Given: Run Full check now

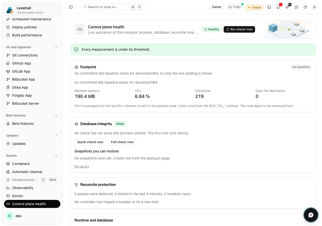Looking at the screenshot, I should point(122,142).
